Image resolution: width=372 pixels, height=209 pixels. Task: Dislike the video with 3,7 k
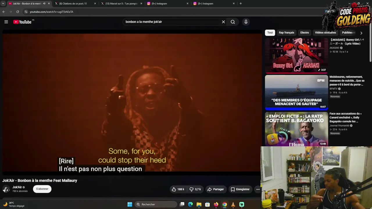coord(195,189)
